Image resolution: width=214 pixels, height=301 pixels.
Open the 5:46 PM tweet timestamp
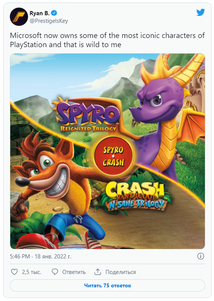click(x=20, y=257)
